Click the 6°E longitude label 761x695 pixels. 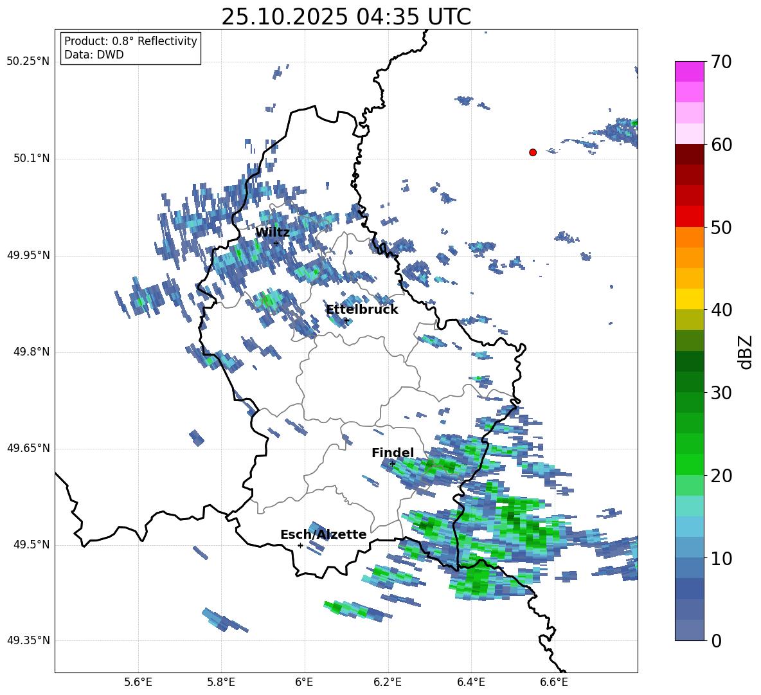(x=304, y=682)
